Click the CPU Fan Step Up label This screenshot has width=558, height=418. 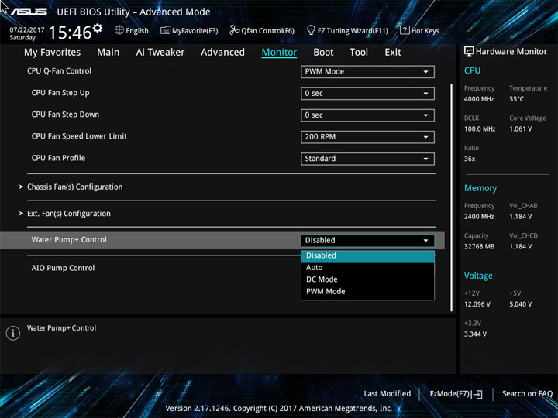click(60, 93)
